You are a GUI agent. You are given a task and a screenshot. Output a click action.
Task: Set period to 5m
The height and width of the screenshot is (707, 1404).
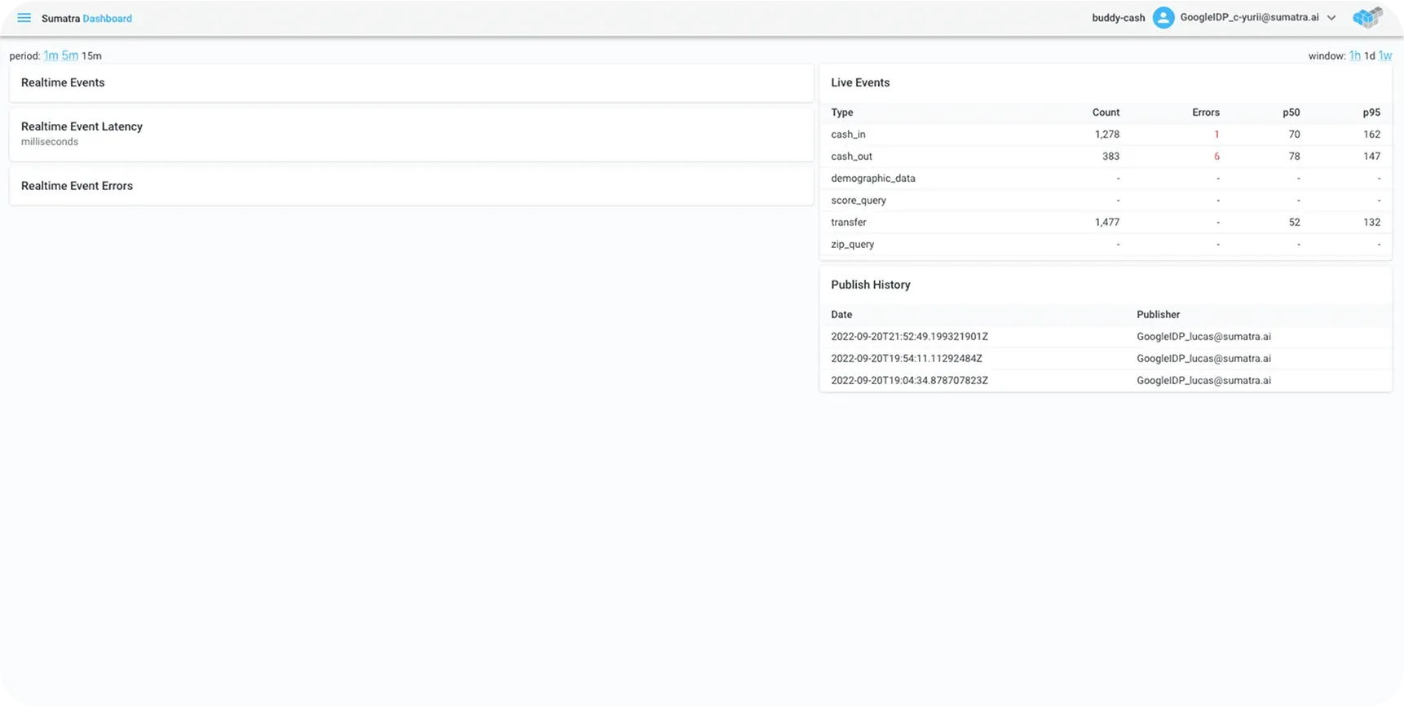[70, 55]
